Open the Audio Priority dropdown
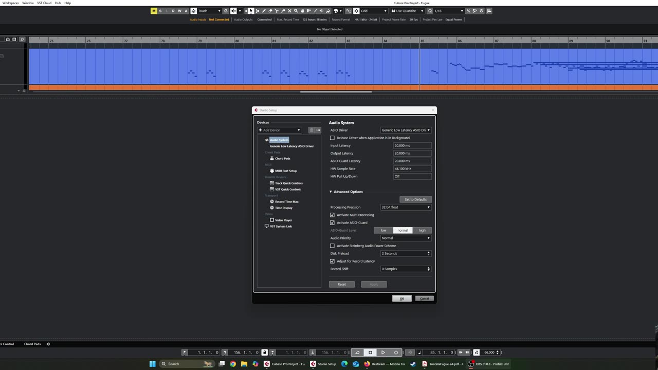The height and width of the screenshot is (370, 658). 406,238
